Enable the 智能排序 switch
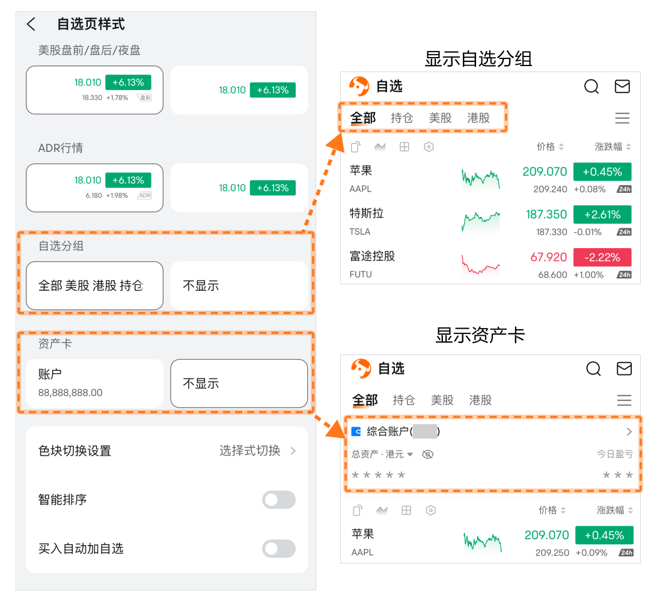The height and width of the screenshot is (602, 657). click(x=279, y=500)
